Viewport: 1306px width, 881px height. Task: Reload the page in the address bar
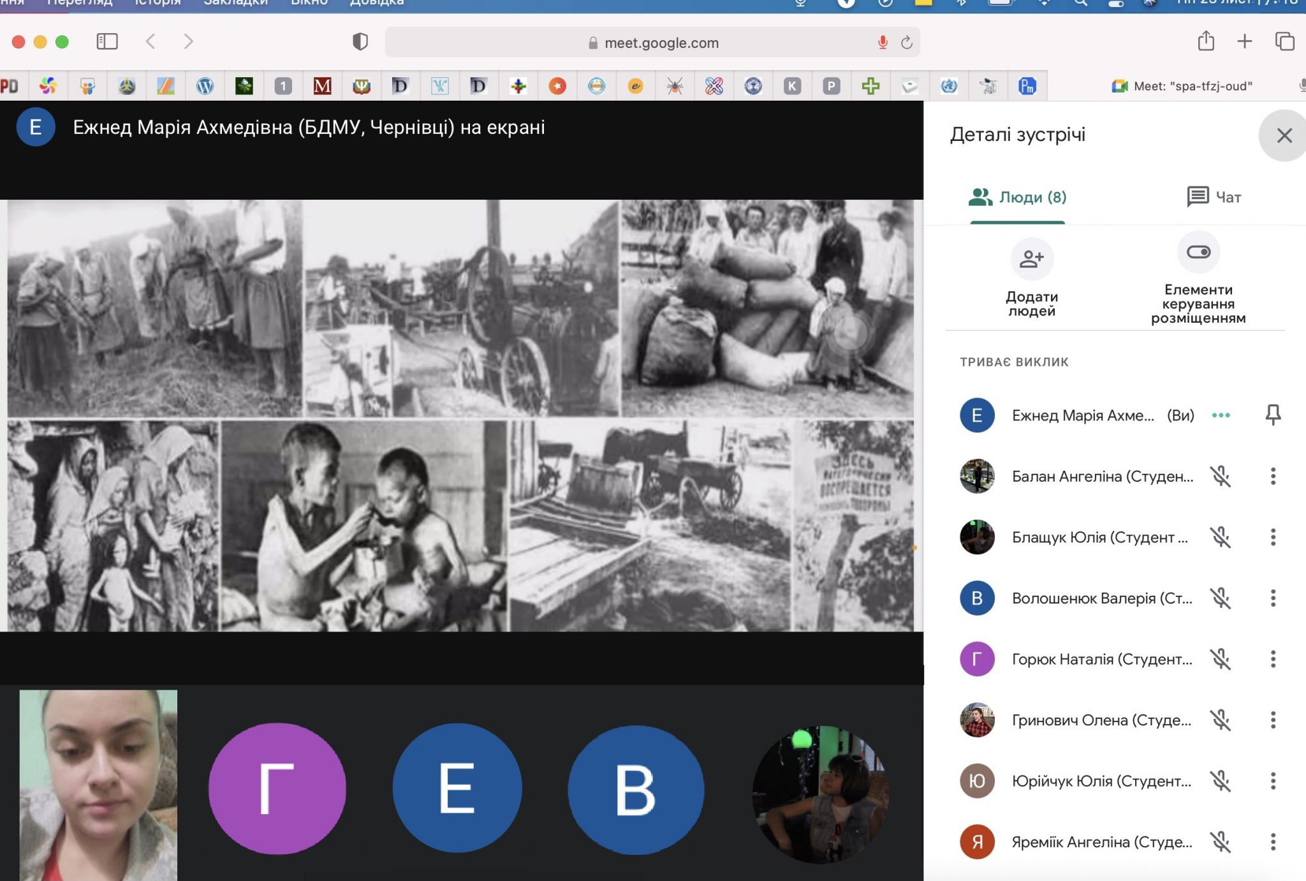click(x=906, y=43)
